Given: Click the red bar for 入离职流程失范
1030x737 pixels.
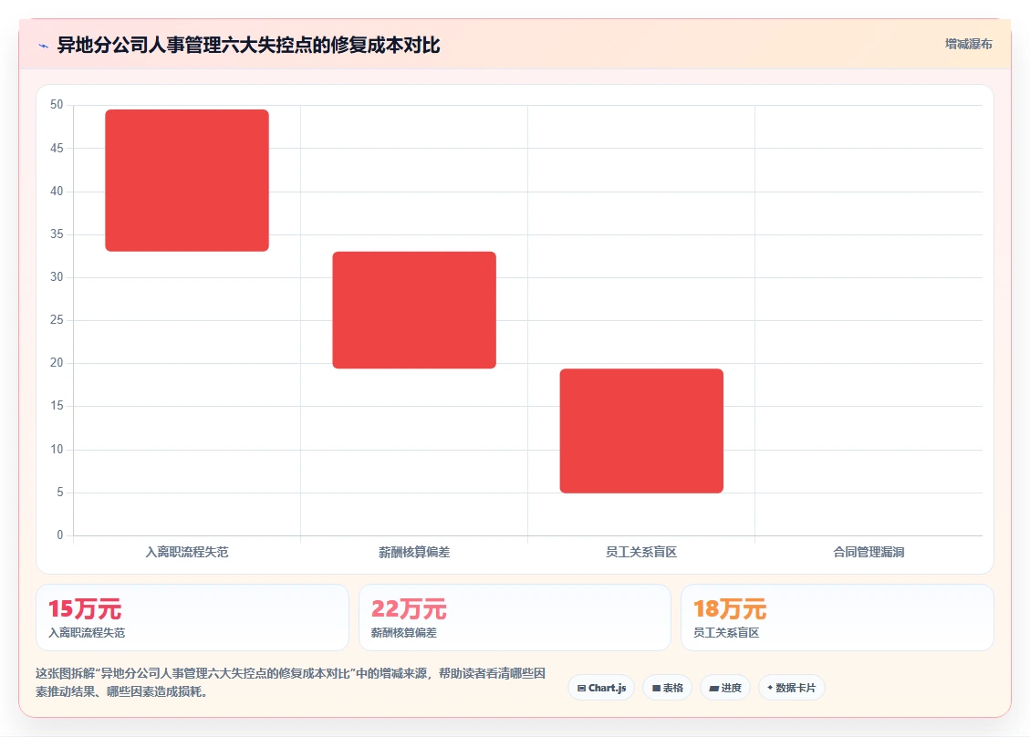Looking at the screenshot, I should (187, 181).
